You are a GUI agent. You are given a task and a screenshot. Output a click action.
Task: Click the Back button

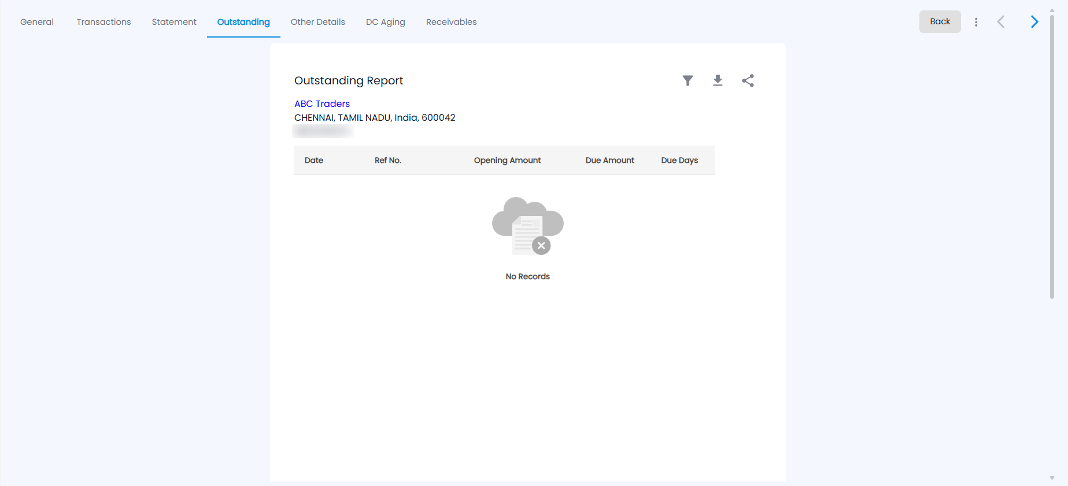click(940, 21)
